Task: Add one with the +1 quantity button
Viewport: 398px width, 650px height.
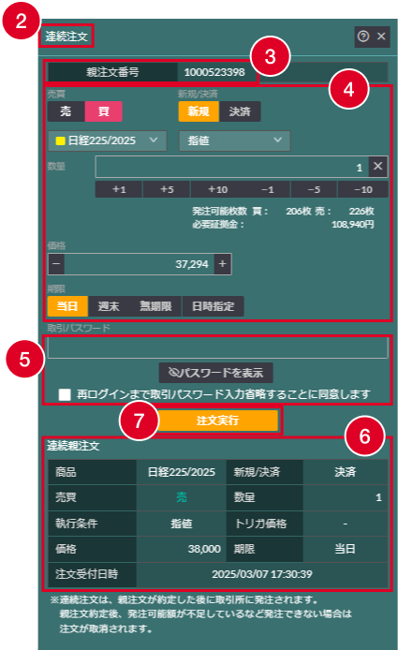Action: (x=119, y=189)
